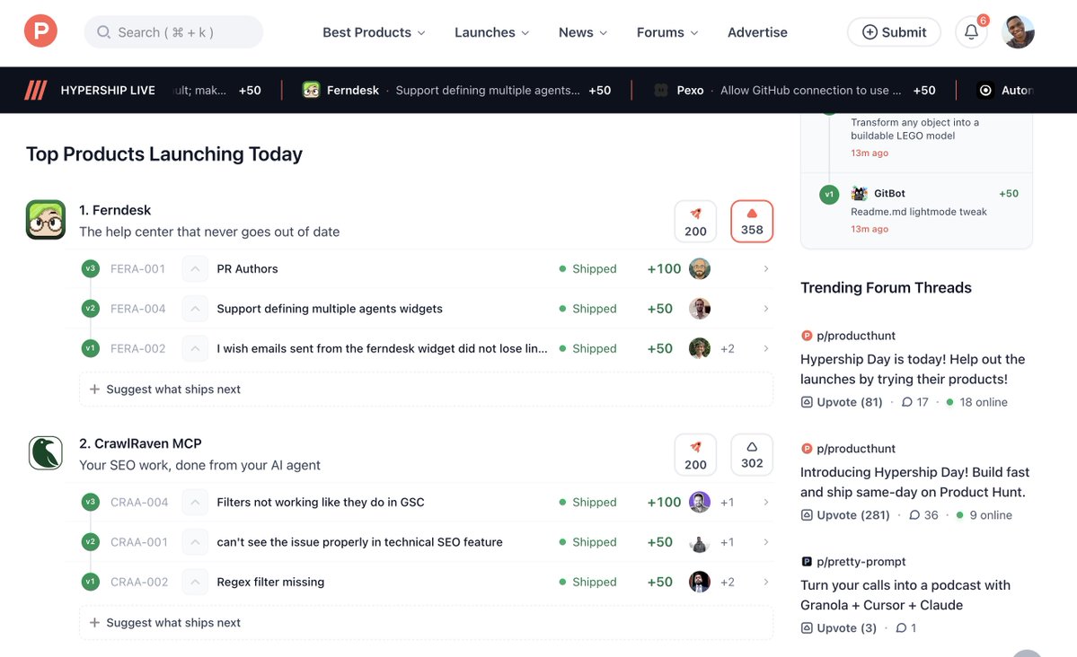Image resolution: width=1077 pixels, height=657 pixels.
Task: Open the 17 comments on Hypership thread
Action: (x=915, y=402)
